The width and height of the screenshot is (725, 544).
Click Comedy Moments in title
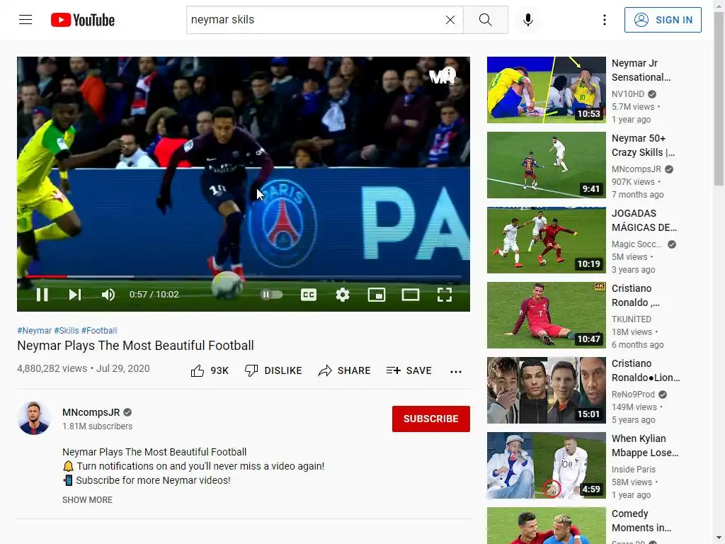(x=641, y=521)
